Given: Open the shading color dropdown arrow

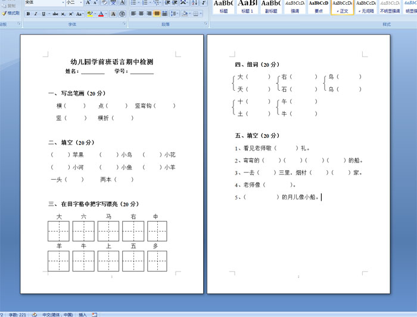Looking at the screenshot, I should point(189,13).
